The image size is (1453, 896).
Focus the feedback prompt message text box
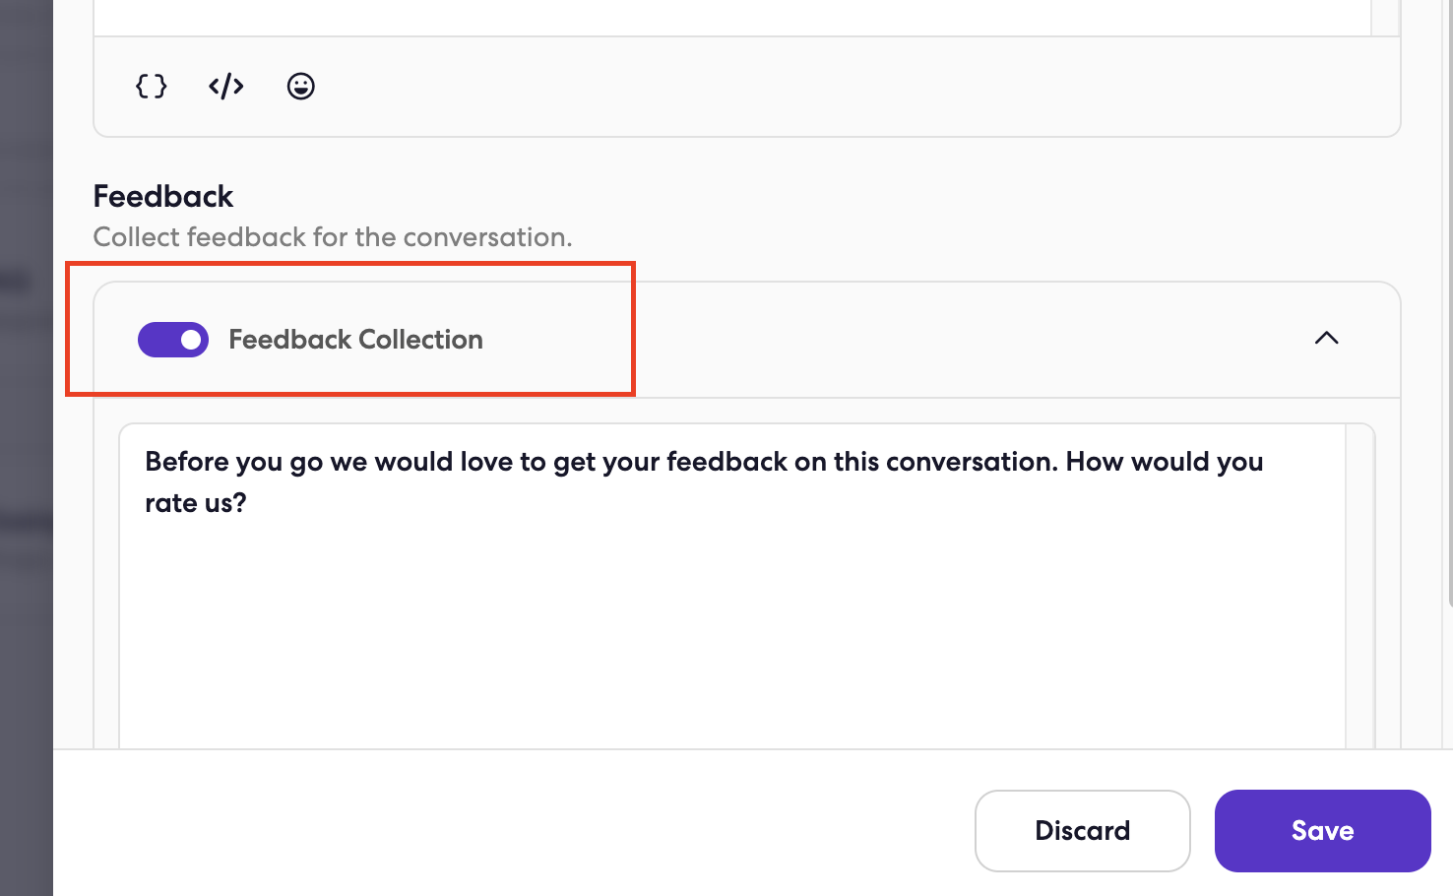tap(732, 587)
